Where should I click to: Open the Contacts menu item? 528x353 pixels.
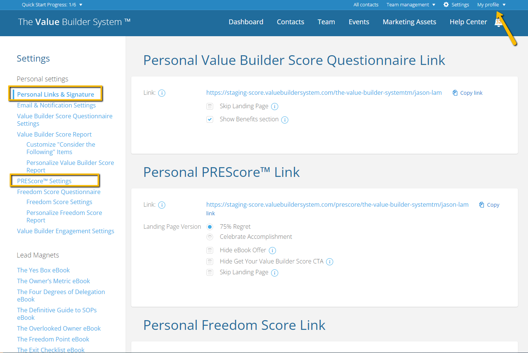pos(291,22)
